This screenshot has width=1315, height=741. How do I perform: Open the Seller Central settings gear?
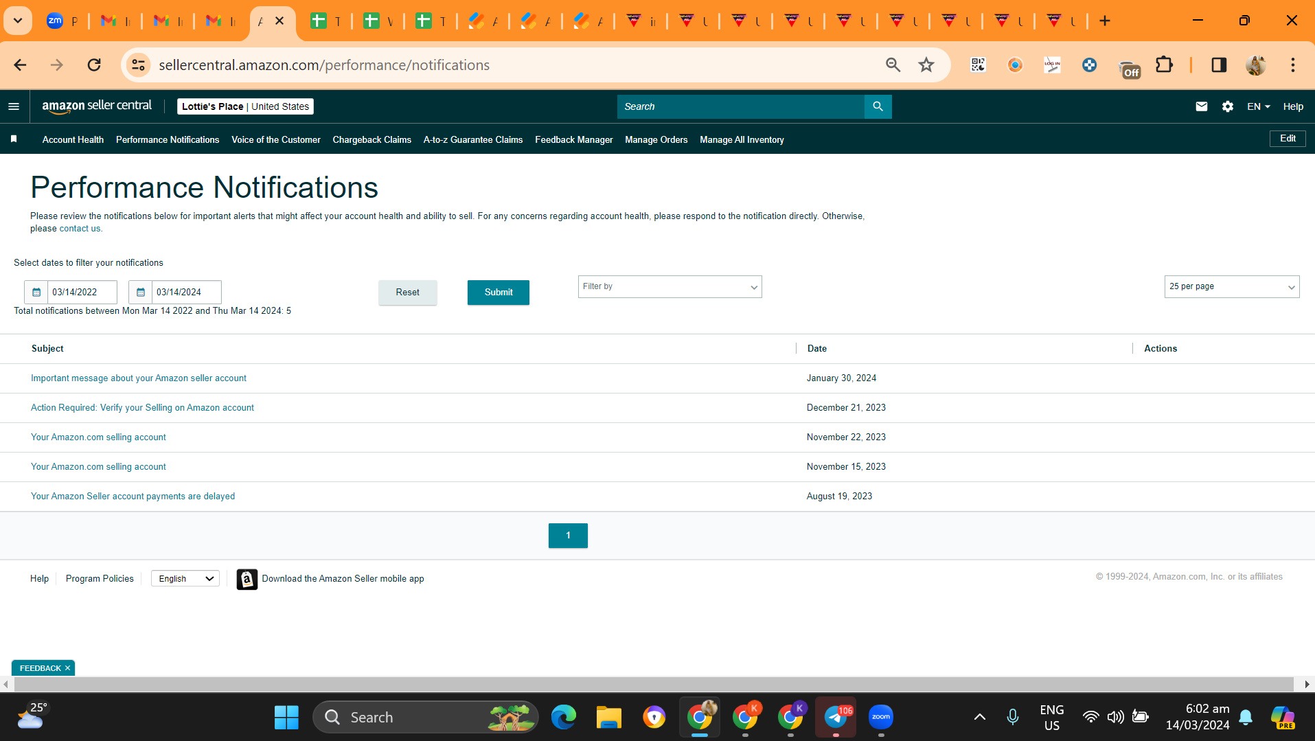point(1228,106)
